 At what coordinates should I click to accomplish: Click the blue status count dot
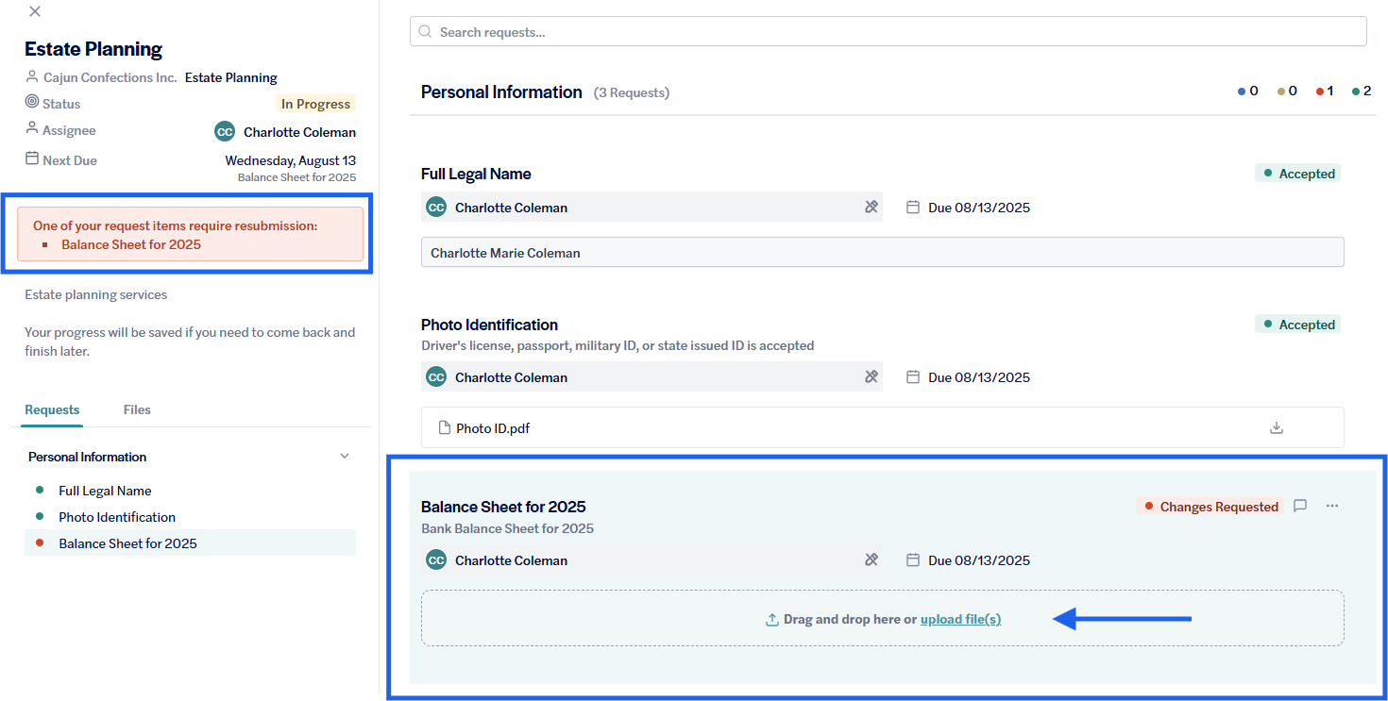(1241, 92)
